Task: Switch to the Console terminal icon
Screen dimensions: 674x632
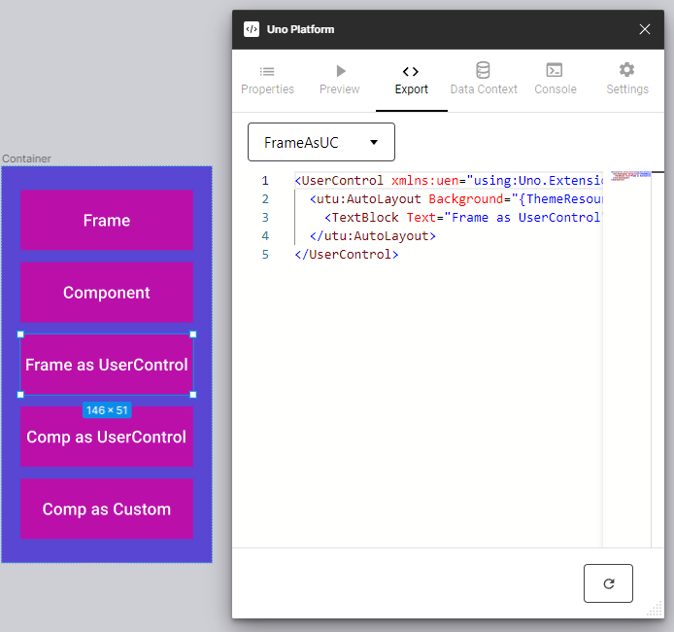Action: 555,71
